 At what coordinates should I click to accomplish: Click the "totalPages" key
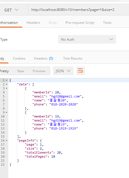click(36, 157)
